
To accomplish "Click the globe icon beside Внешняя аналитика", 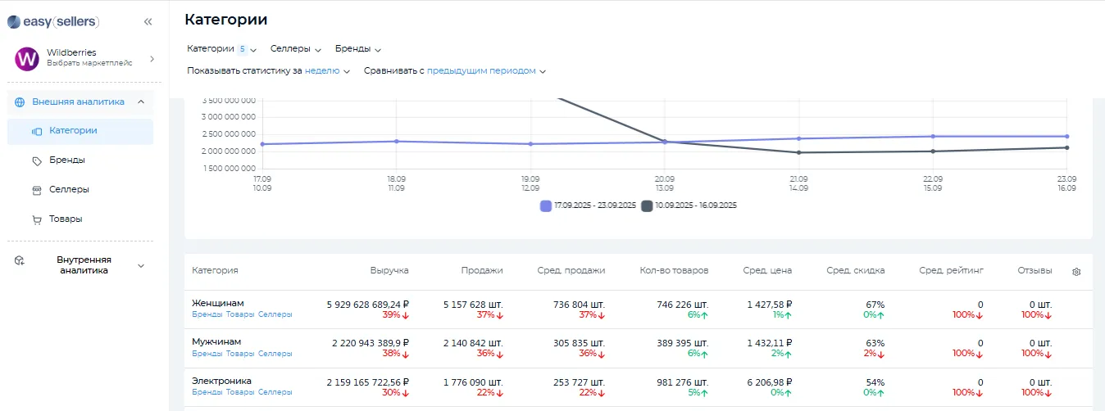I will click(20, 102).
